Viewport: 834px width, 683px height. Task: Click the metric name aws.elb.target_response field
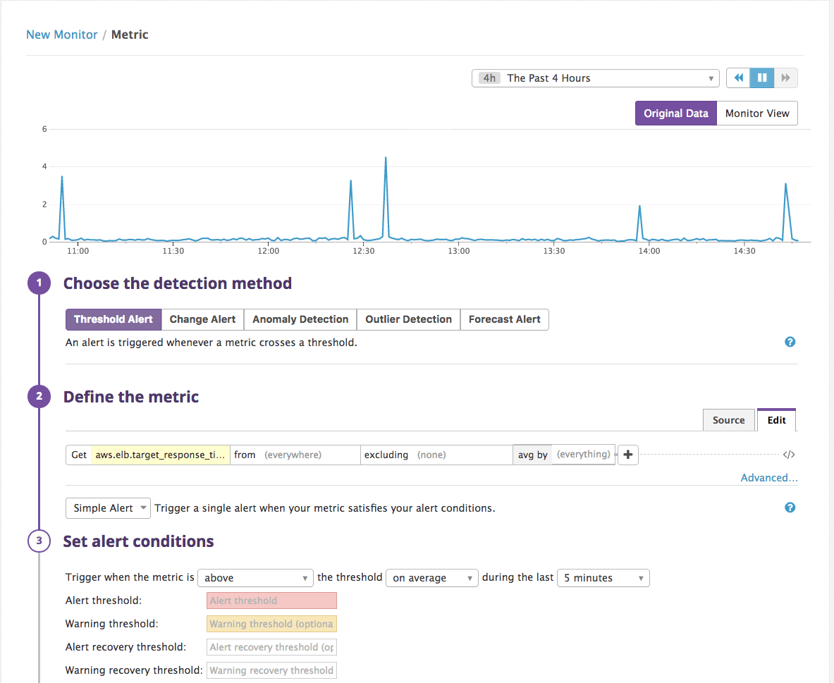pyautogui.click(x=160, y=455)
